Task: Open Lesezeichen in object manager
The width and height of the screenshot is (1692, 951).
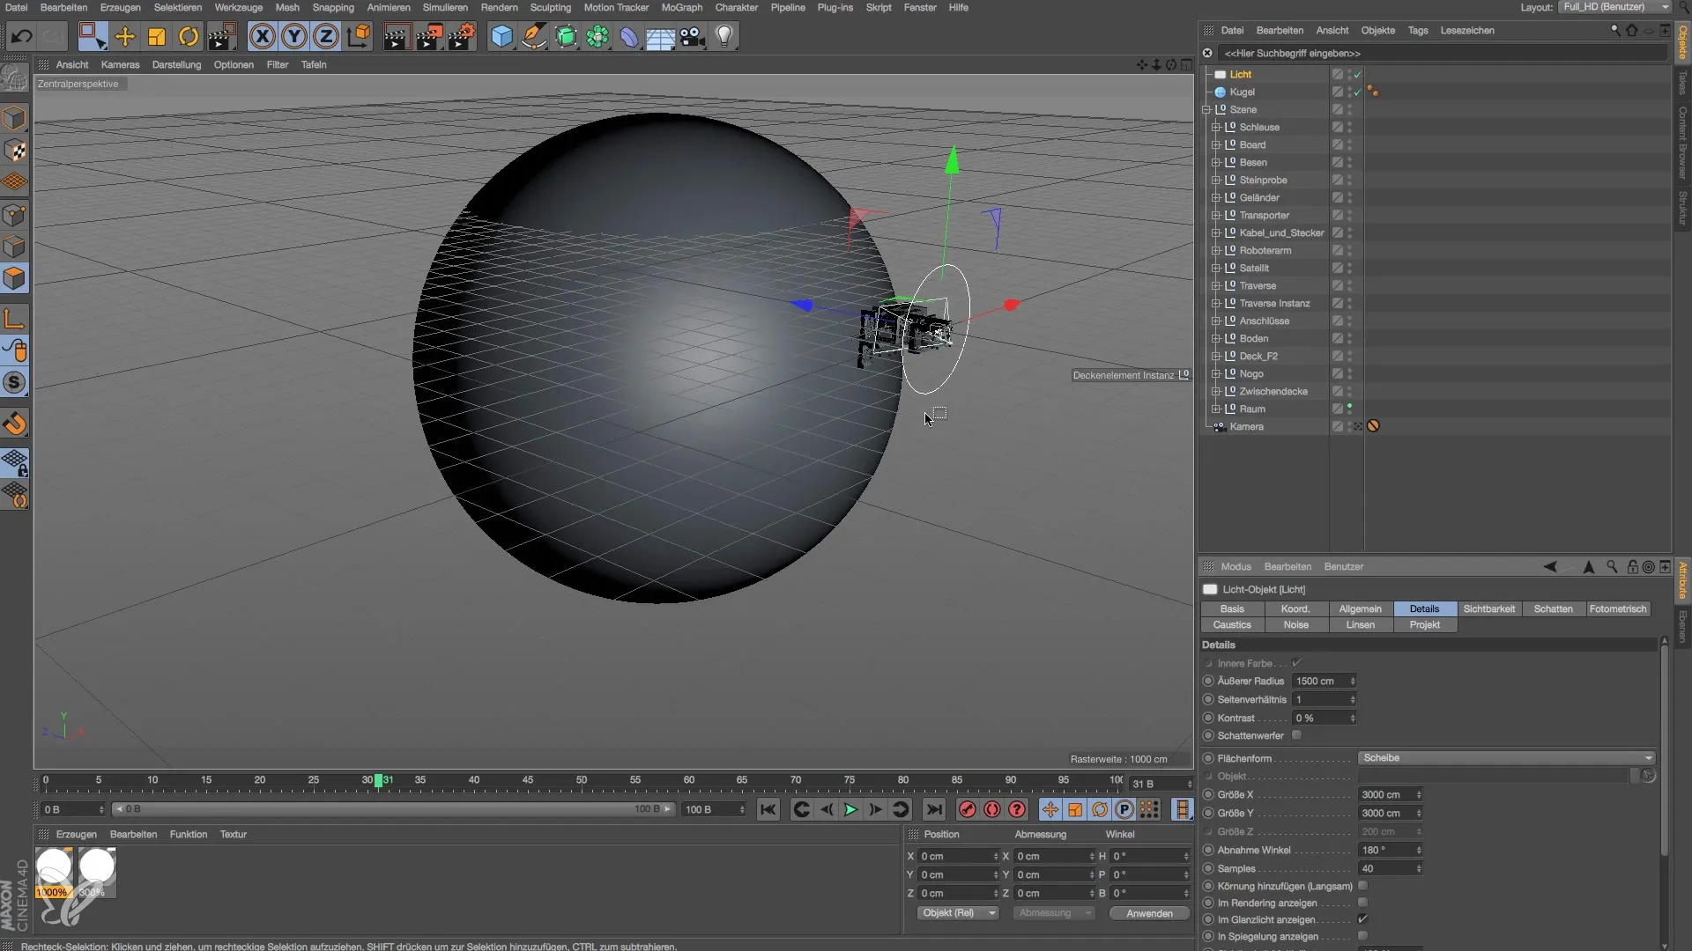Action: pyautogui.click(x=1466, y=30)
